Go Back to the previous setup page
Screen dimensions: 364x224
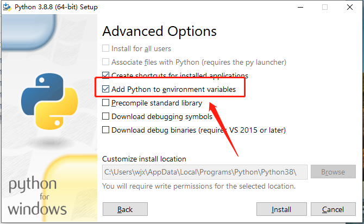tap(125, 209)
